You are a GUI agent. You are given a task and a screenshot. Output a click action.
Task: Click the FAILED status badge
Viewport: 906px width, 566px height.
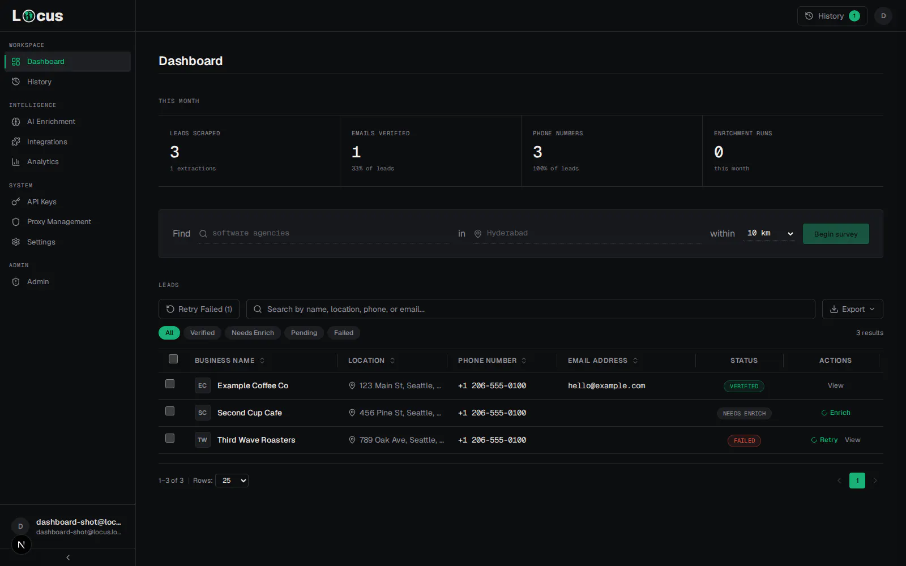(744, 440)
